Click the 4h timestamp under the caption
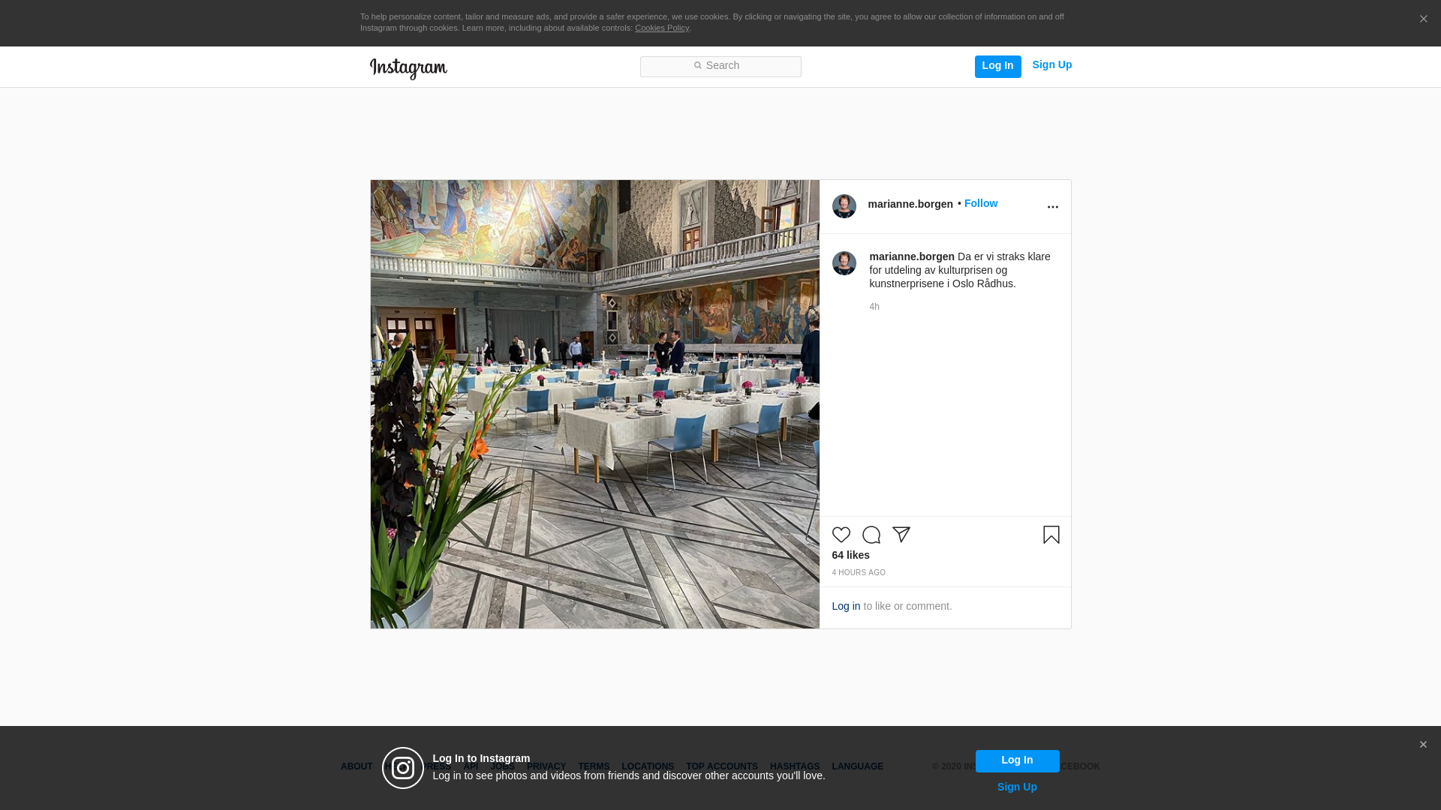Viewport: 1441px width, 810px height. [x=874, y=307]
